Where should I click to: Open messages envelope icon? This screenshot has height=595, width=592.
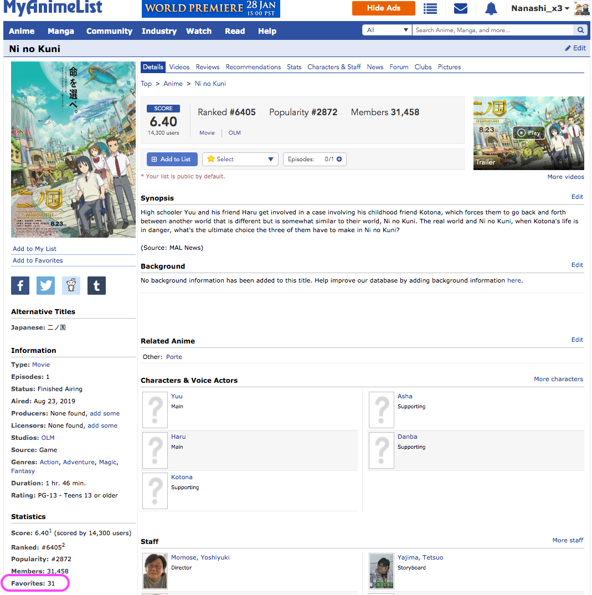click(461, 8)
